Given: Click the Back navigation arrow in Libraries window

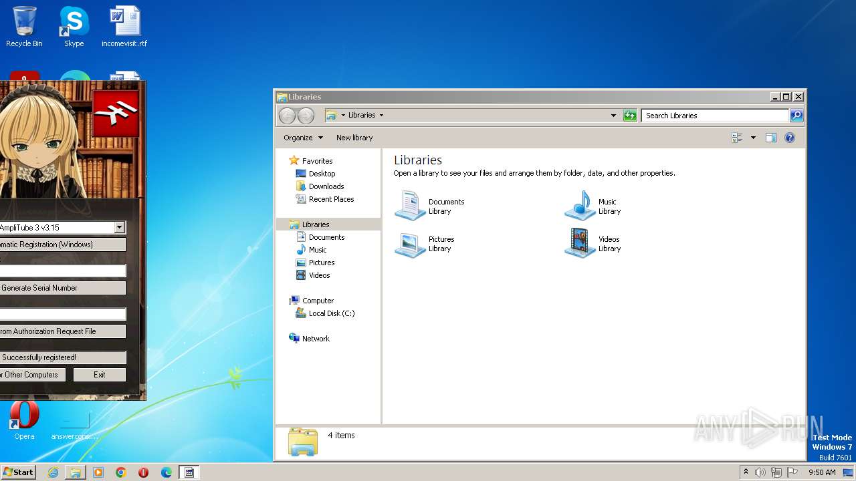Looking at the screenshot, I should (287, 116).
